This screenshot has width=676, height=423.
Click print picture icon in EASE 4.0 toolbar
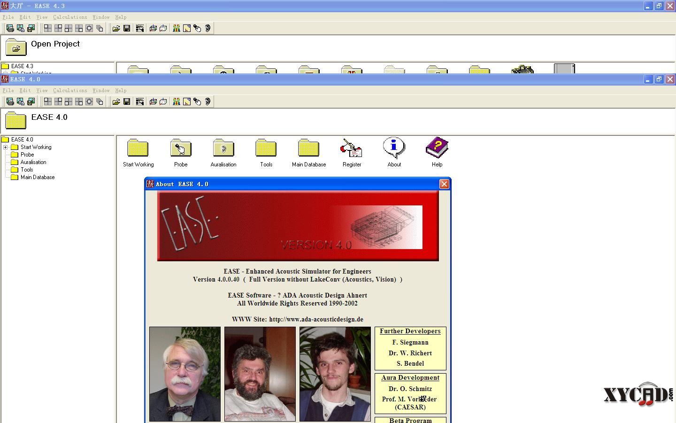[10, 102]
